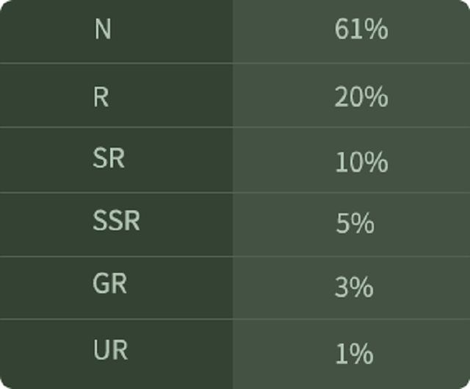The image size is (470, 389).
Task: Click the SR rarity label
Action: click(x=109, y=158)
